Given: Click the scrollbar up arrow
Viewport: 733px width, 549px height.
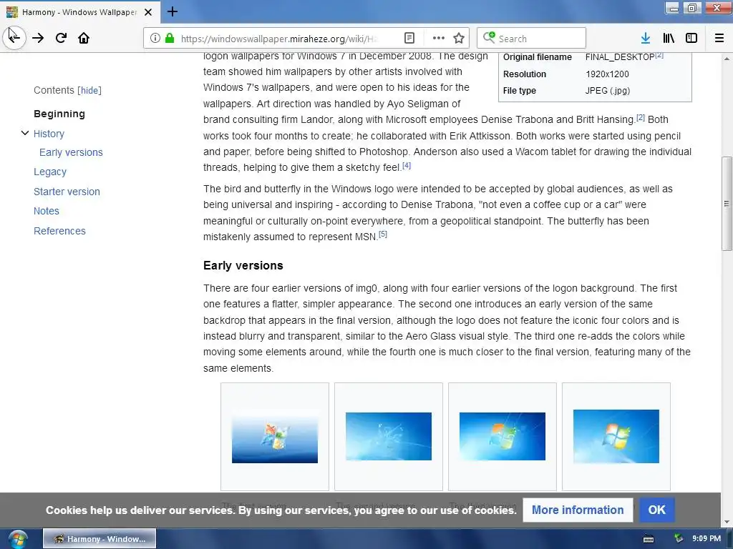Looking at the screenshot, I should (x=727, y=59).
